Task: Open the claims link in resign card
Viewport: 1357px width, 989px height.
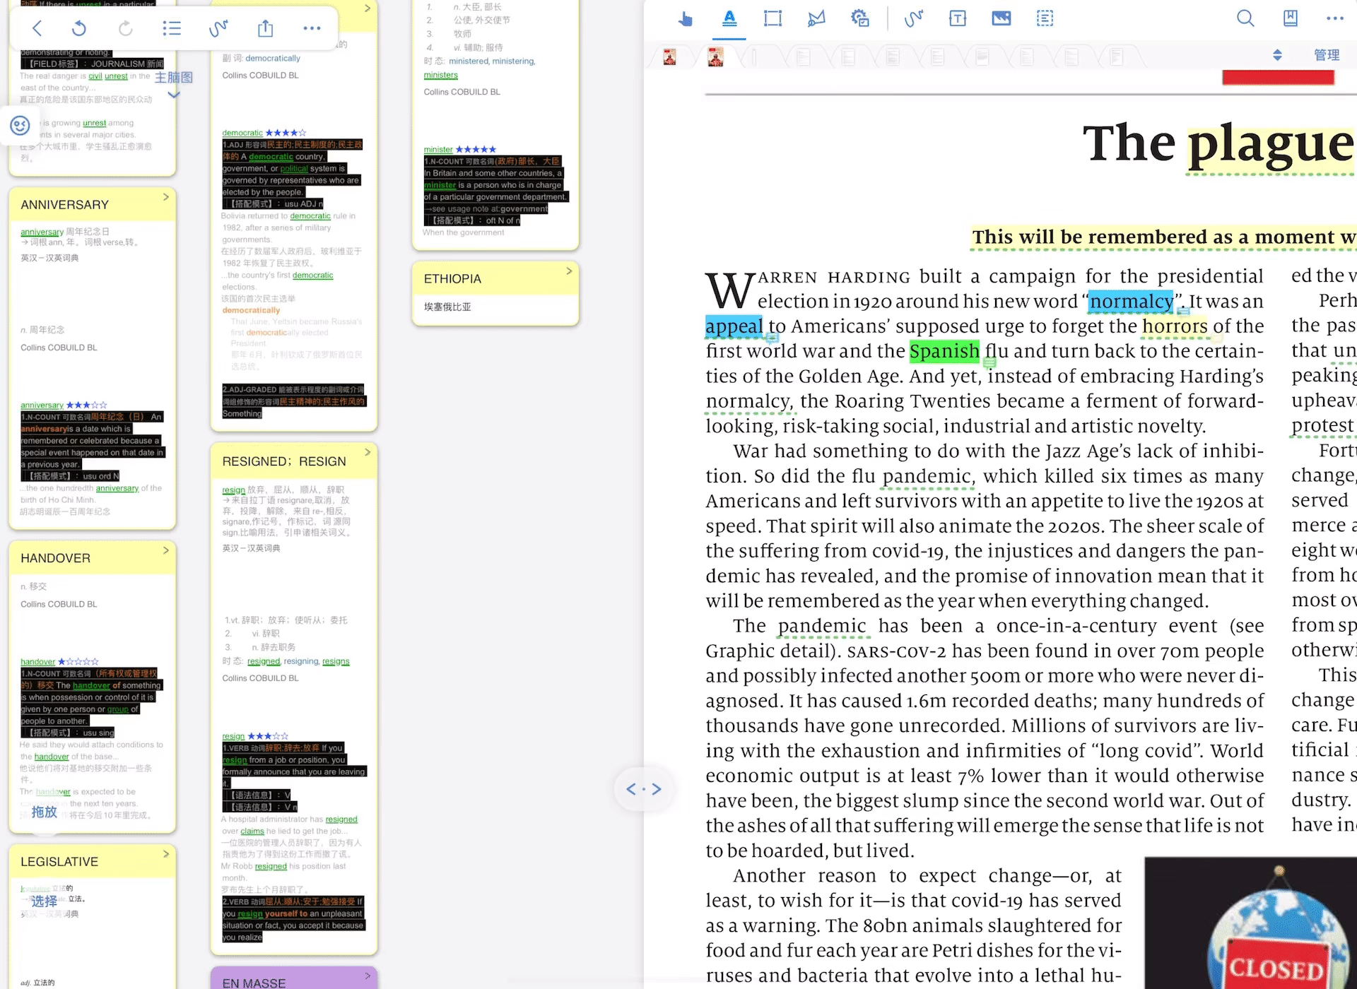Action: tap(252, 831)
